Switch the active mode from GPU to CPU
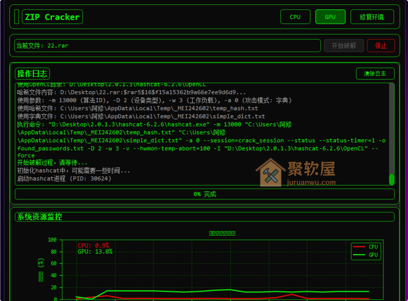The image size is (408, 301). (x=295, y=17)
